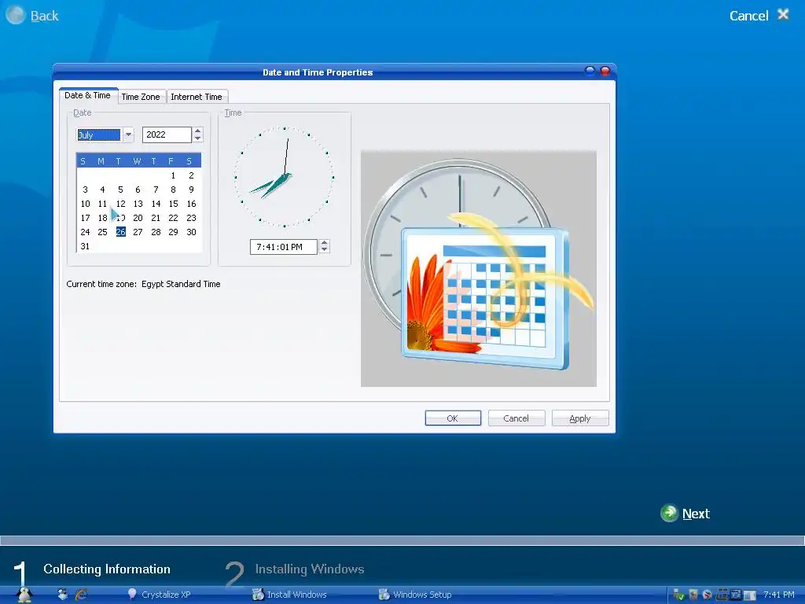
Task: Select day 8 in the calendar
Action: click(174, 190)
